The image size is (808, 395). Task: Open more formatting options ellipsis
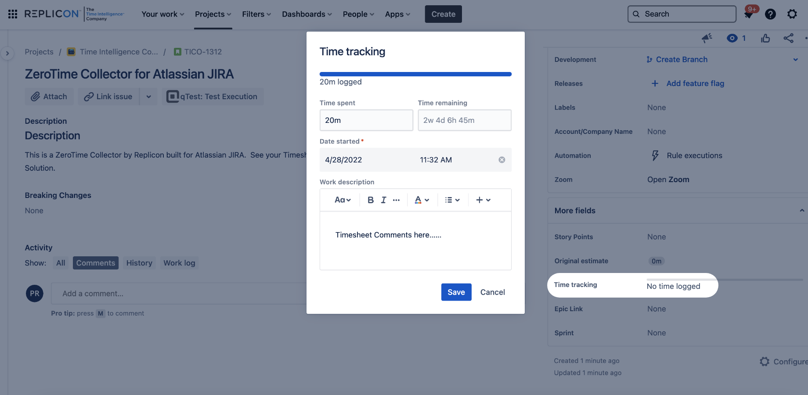point(397,200)
